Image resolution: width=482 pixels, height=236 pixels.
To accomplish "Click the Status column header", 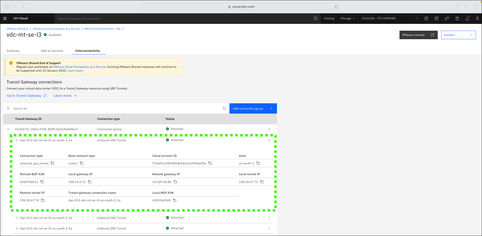I will click(x=170, y=119).
